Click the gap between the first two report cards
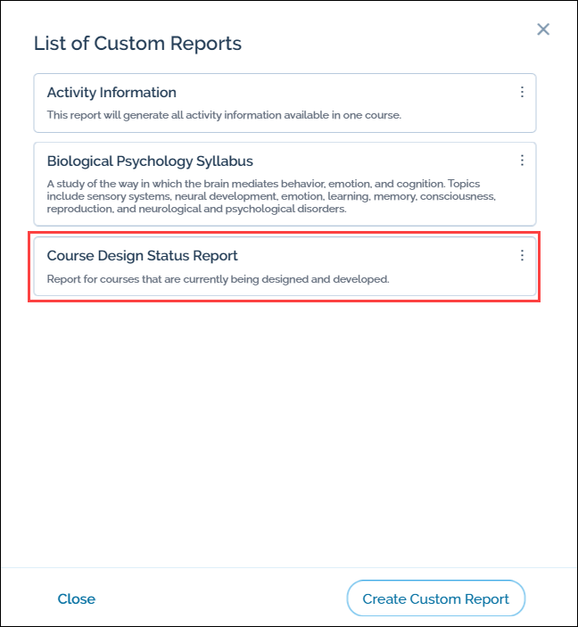 click(285, 137)
